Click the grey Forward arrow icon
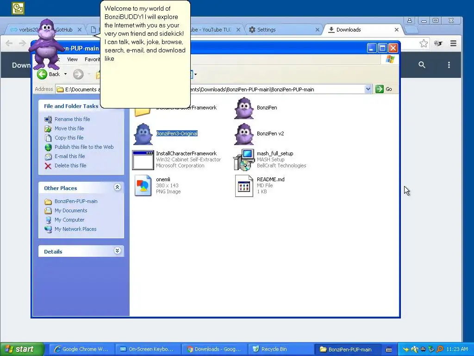The width and height of the screenshot is (474, 356). pos(78,74)
